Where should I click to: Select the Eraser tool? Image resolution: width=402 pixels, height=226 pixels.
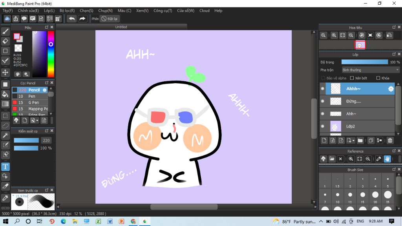pos(5,41)
